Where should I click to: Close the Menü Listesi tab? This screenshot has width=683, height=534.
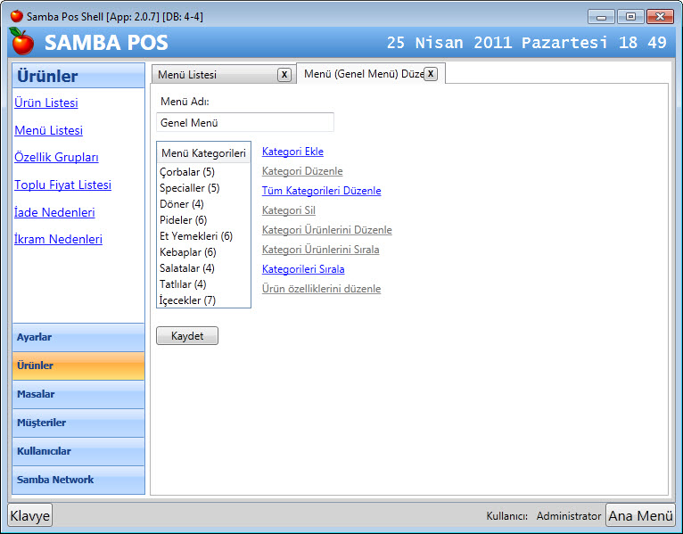point(284,75)
